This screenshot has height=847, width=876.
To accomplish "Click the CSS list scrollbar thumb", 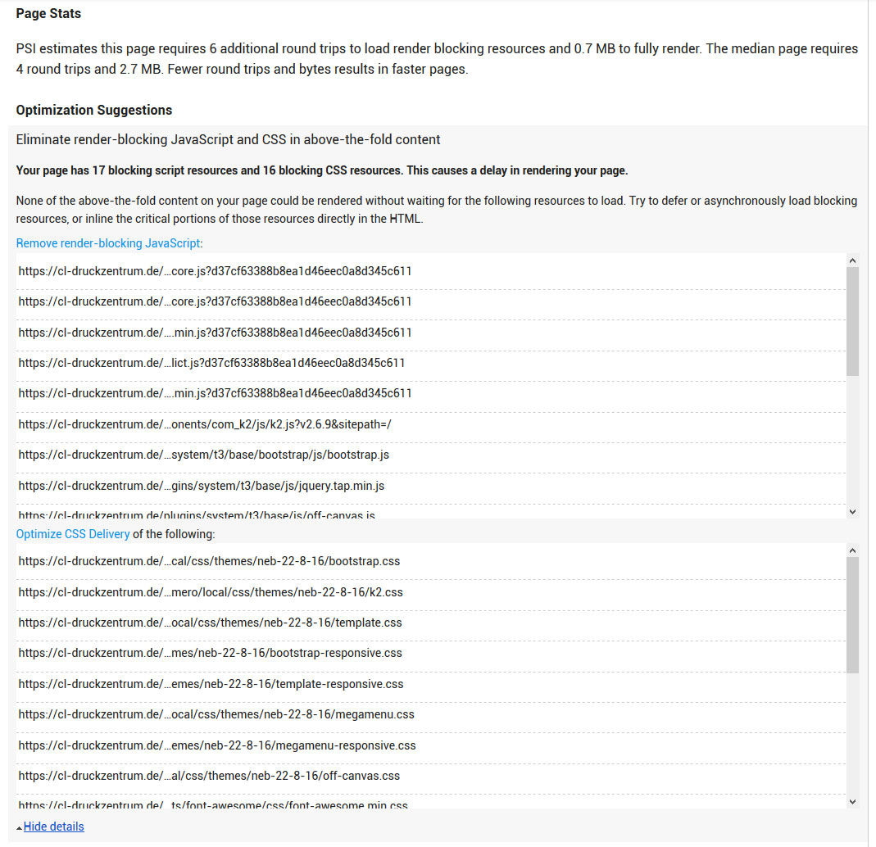I will click(852, 614).
